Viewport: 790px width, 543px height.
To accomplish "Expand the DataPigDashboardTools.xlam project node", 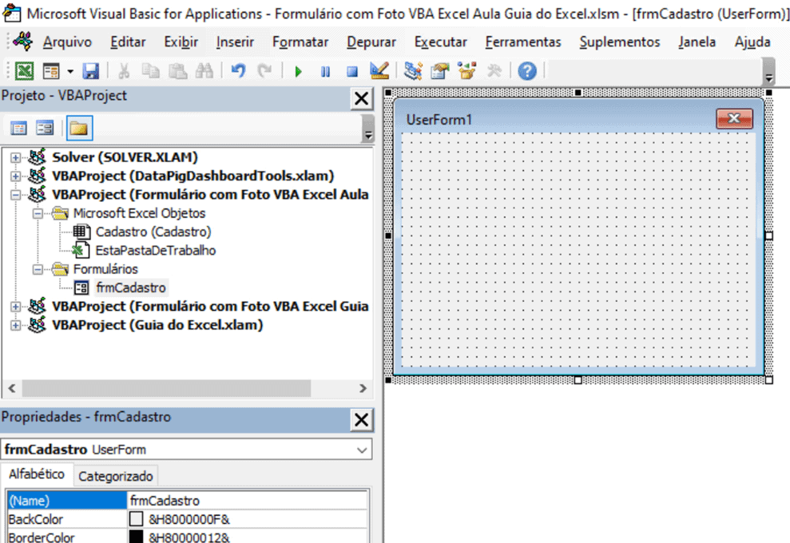I will pyautogui.click(x=16, y=176).
